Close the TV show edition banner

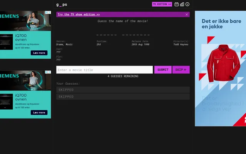186,15
